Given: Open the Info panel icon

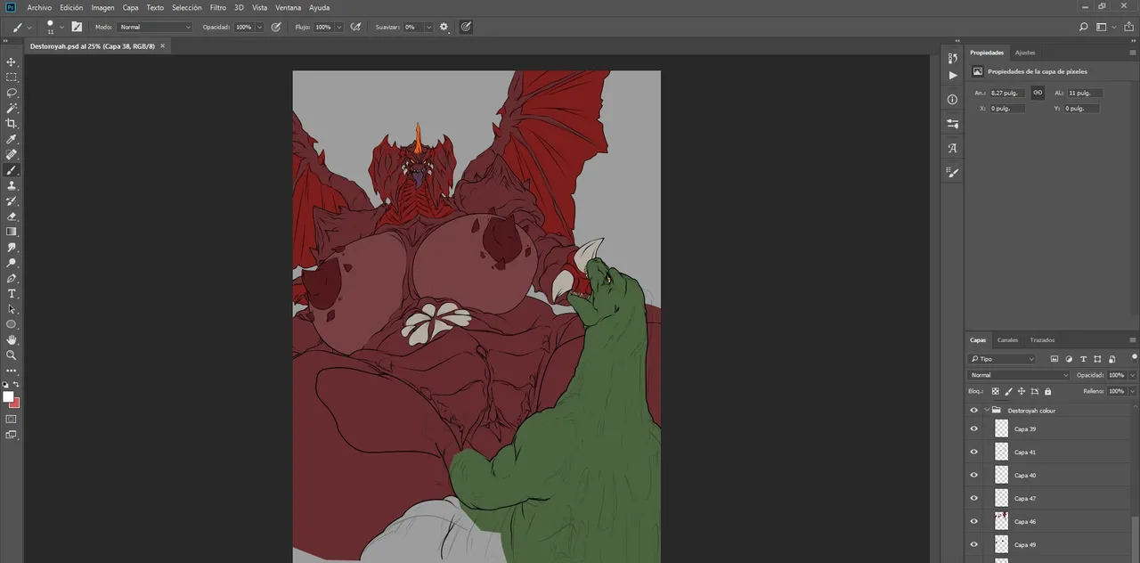Looking at the screenshot, I should tap(952, 100).
